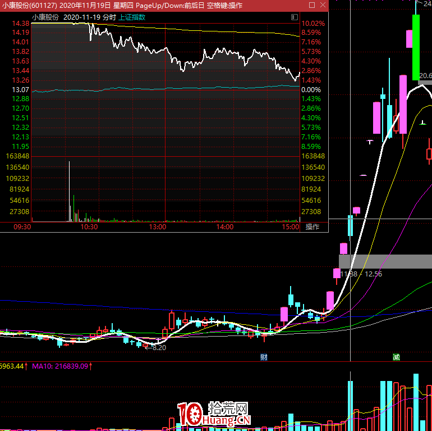Close the 小康股份 intraday popup window

[x=323, y=5]
